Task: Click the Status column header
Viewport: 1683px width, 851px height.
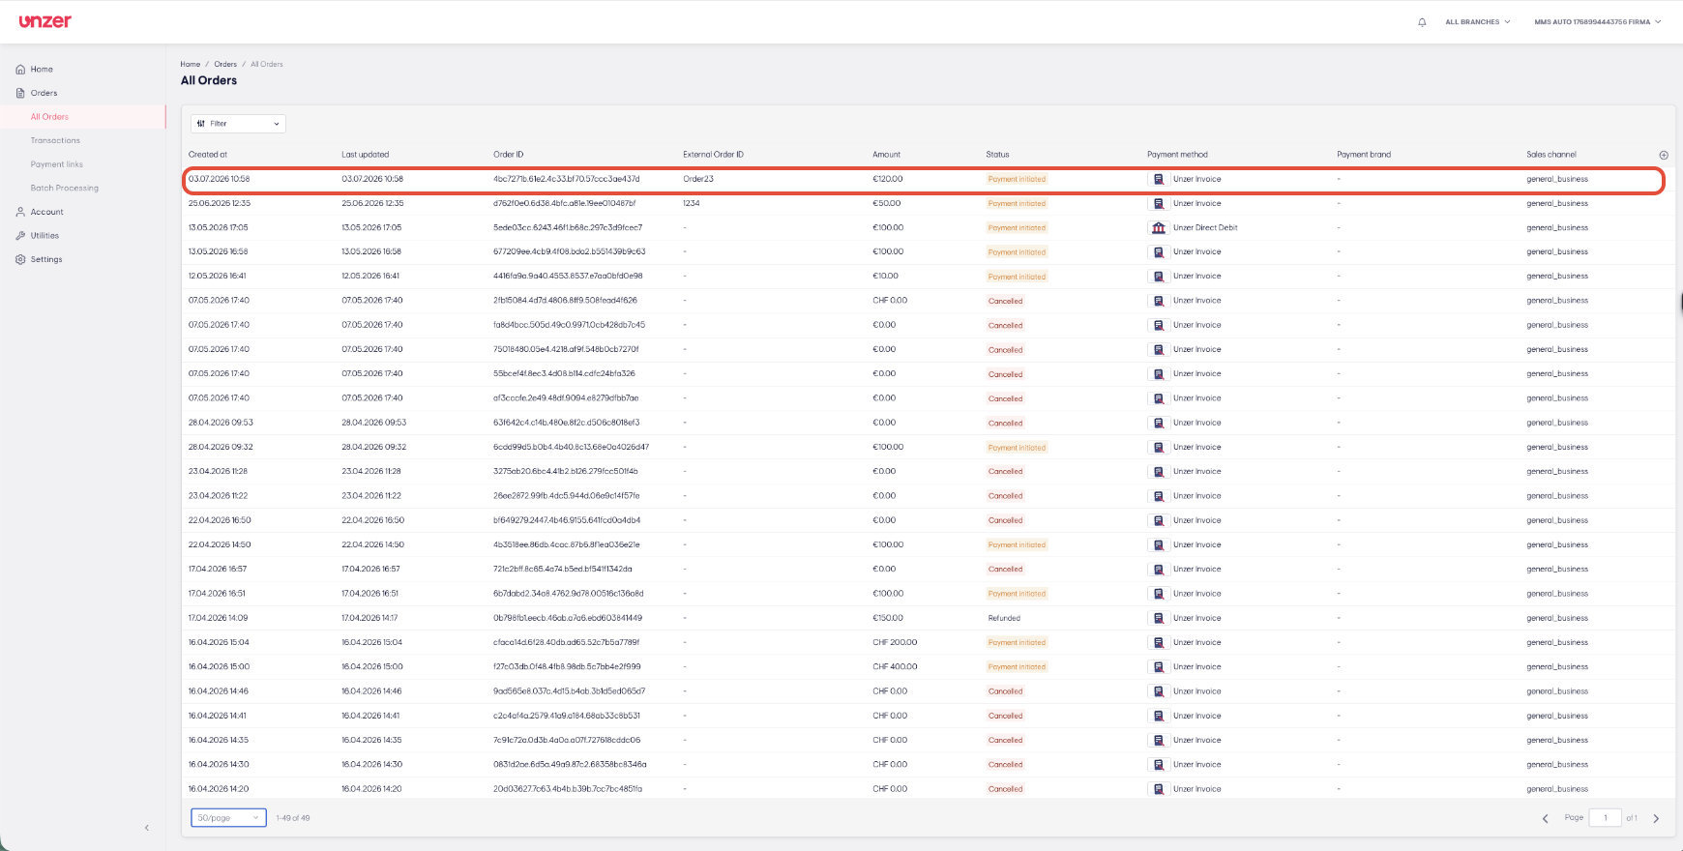Action: tap(997, 155)
